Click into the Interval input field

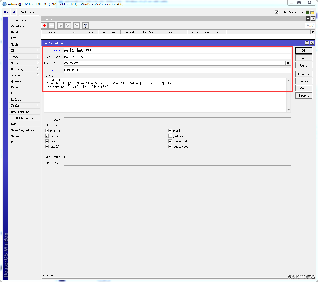[177, 70]
